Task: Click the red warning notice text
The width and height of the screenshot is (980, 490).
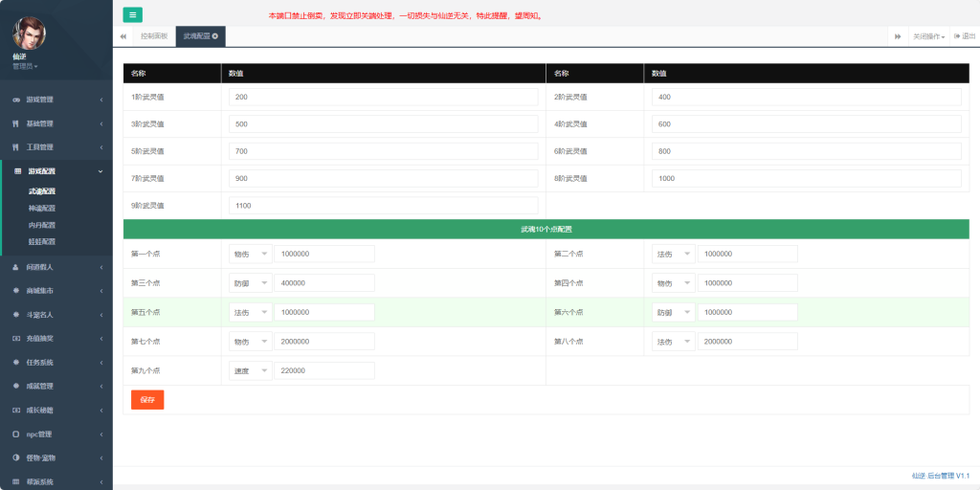Action: pyautogui.click(x=406, y=15)
